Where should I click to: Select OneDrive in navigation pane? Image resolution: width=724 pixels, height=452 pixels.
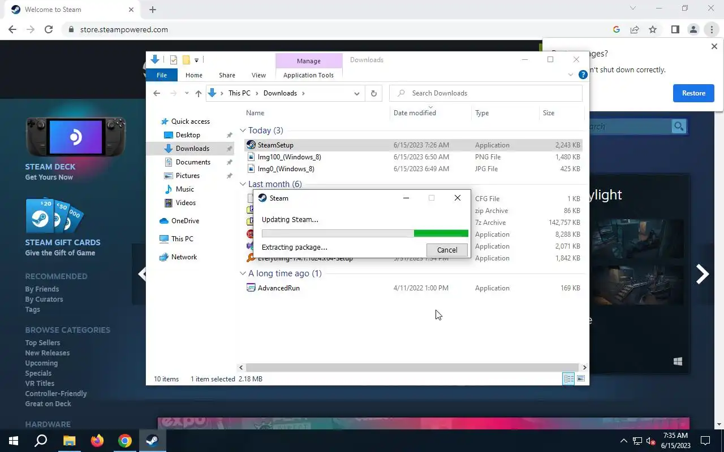tap(185, 221)
